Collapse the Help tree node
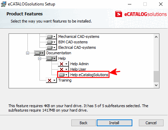 click(39, 58)
